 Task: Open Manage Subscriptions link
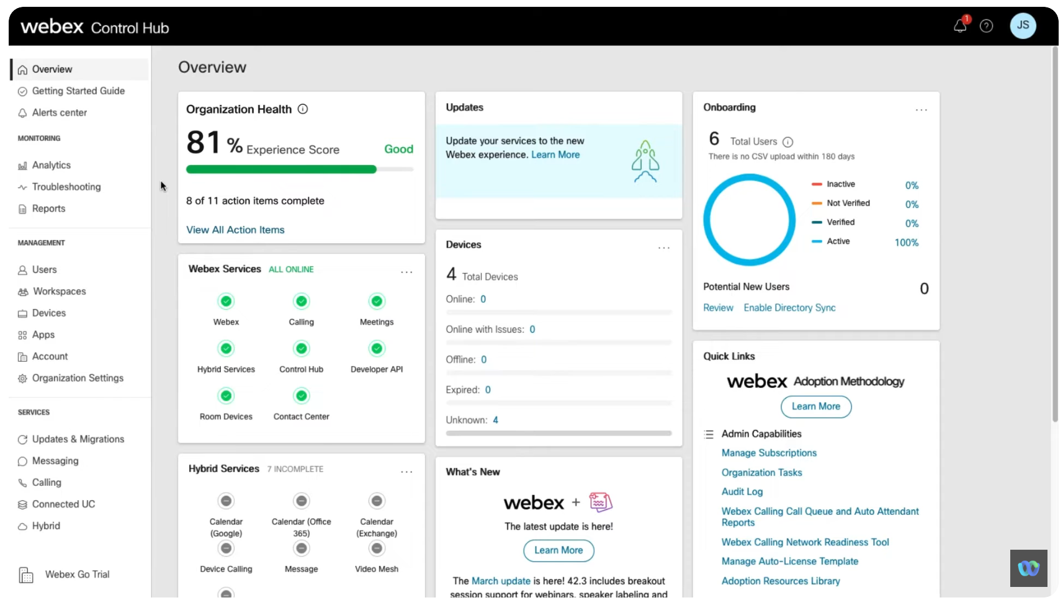point(769,454)
